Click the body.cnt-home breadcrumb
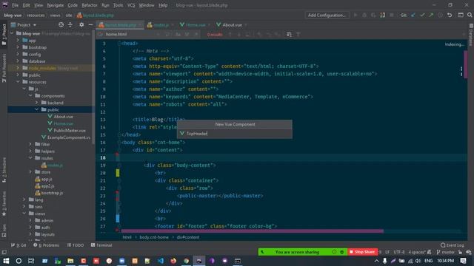The height and width of the screenshot is (266, 474). [x=154, y=237]
